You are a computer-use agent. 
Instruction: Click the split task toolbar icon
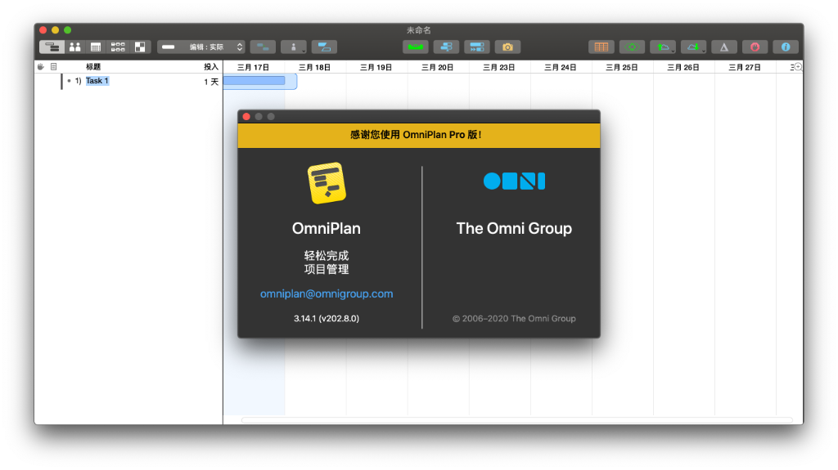point(324,47)
